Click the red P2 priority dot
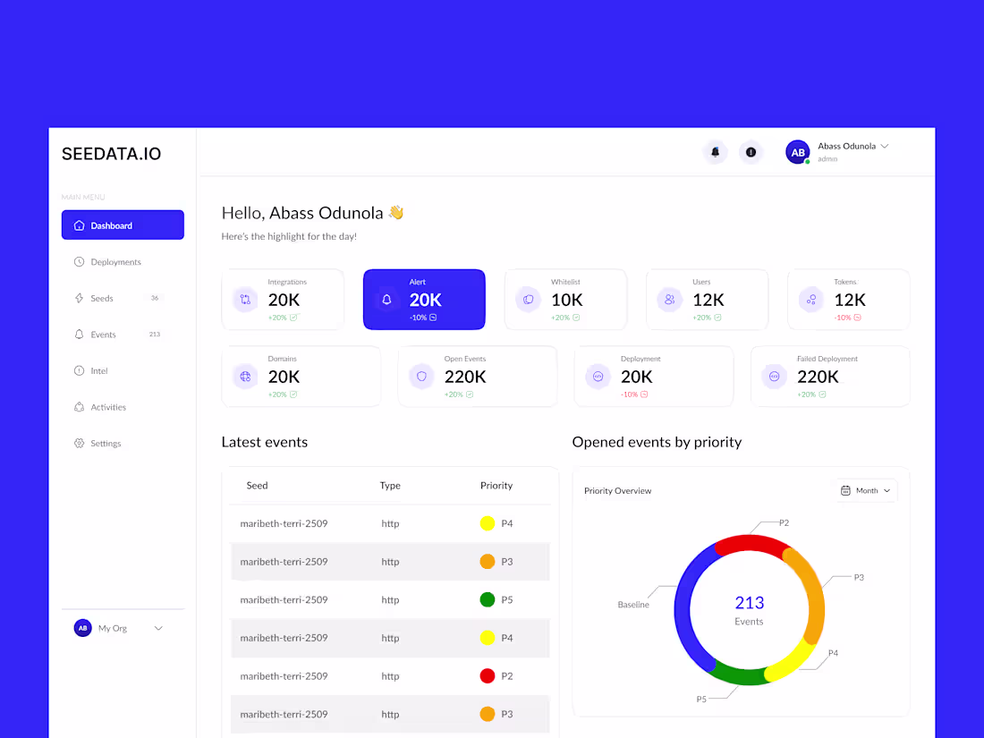The height and width of the screenshot is (738, 984). [x=487, y=675]
